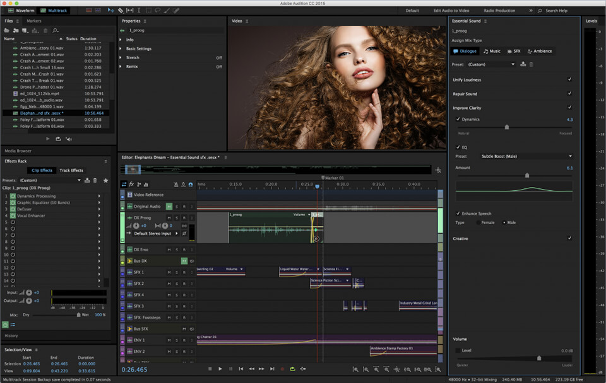Toggle the Dynamics checkbox

(x=458, y=119)
